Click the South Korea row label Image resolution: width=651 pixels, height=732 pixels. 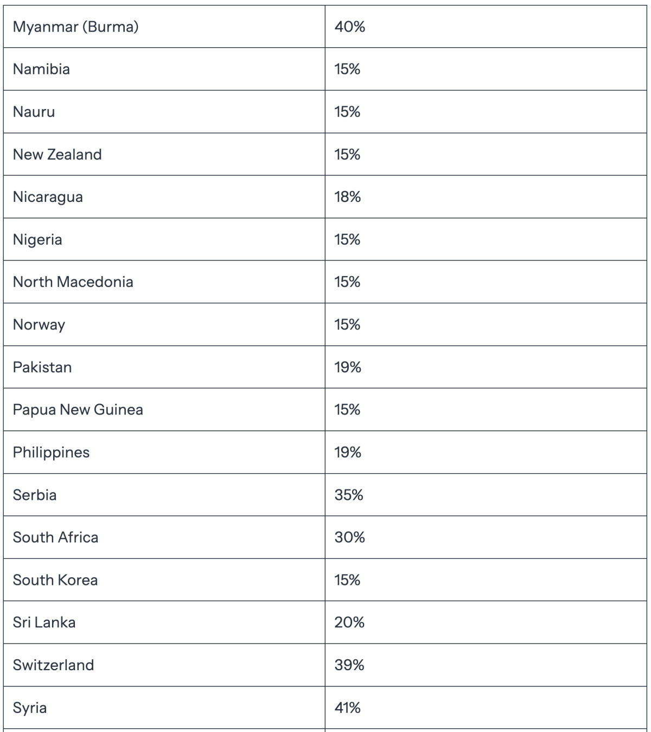click(x=55, y=580)
